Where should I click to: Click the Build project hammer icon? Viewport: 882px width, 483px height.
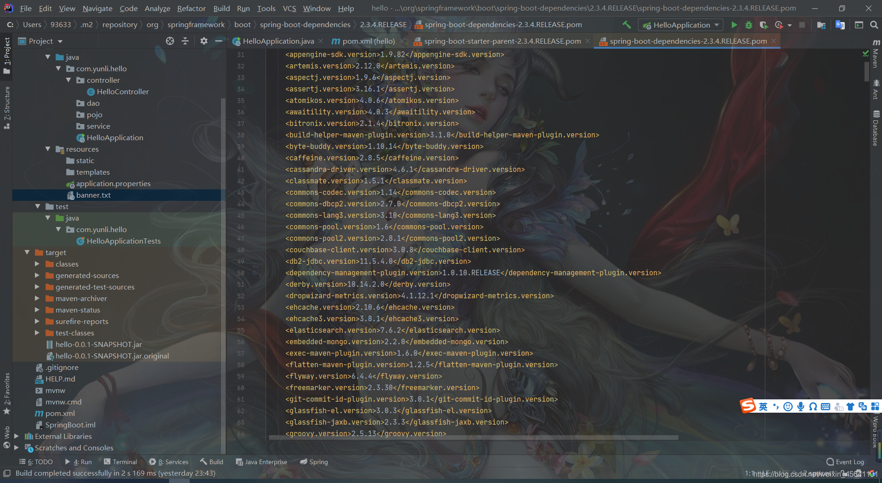[x=627, y=25]
